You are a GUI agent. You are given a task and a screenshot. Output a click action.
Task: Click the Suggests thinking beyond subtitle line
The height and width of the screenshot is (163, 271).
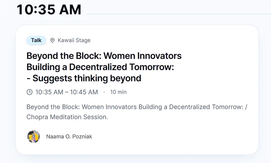[x=84, y=78]
